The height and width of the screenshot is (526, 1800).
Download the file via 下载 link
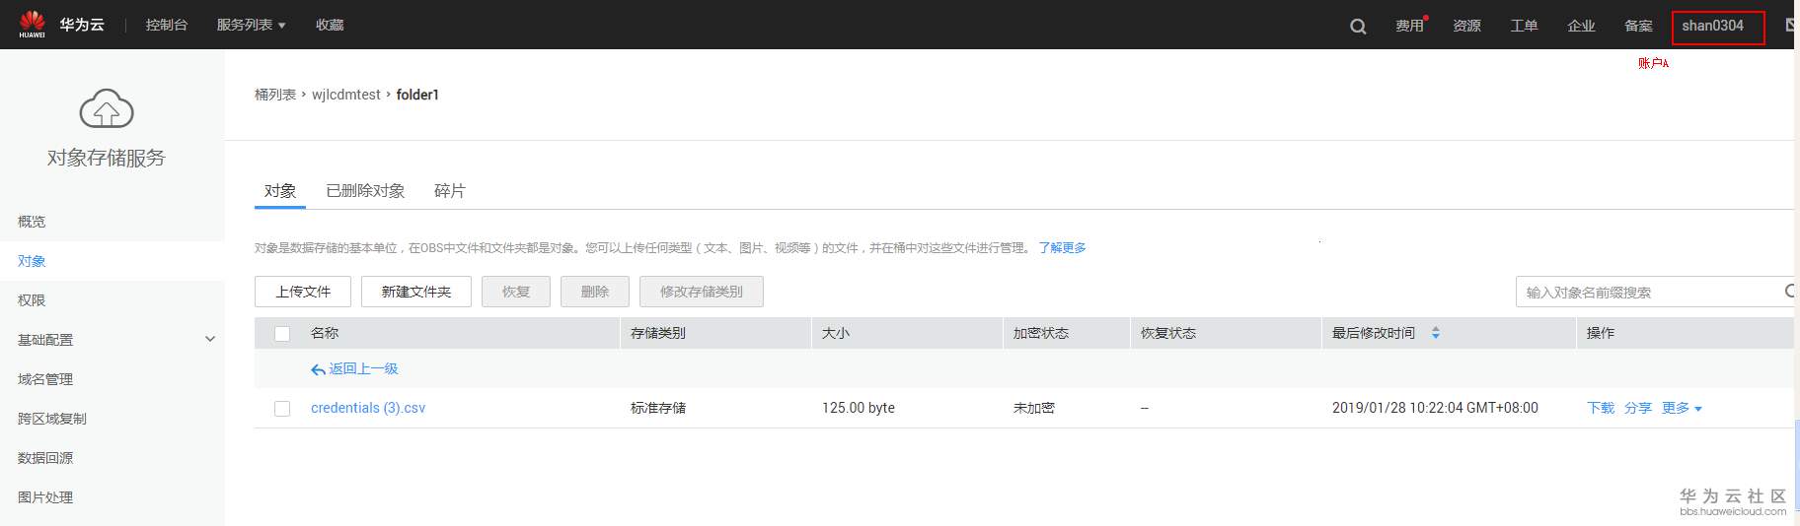tap(1601, 408)
